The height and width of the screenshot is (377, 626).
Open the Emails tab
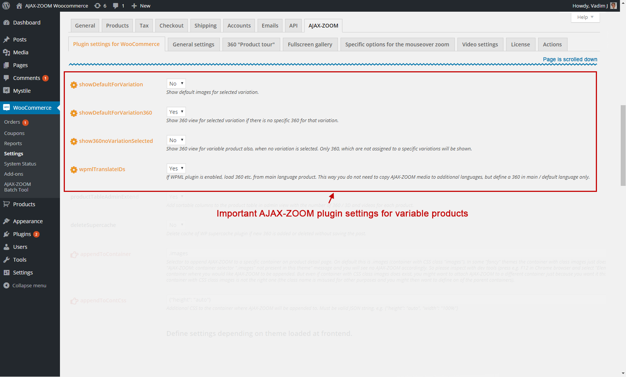click(x=270, y=26)
